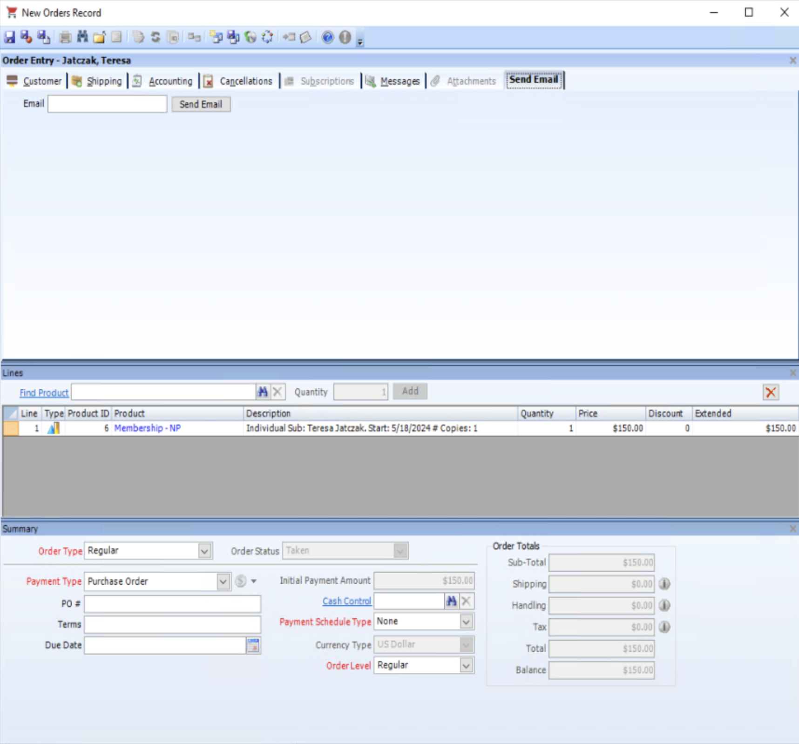Expand the Payment Type dropdown
This screenshot has height=744, width=799.
[x=223, y=582]
